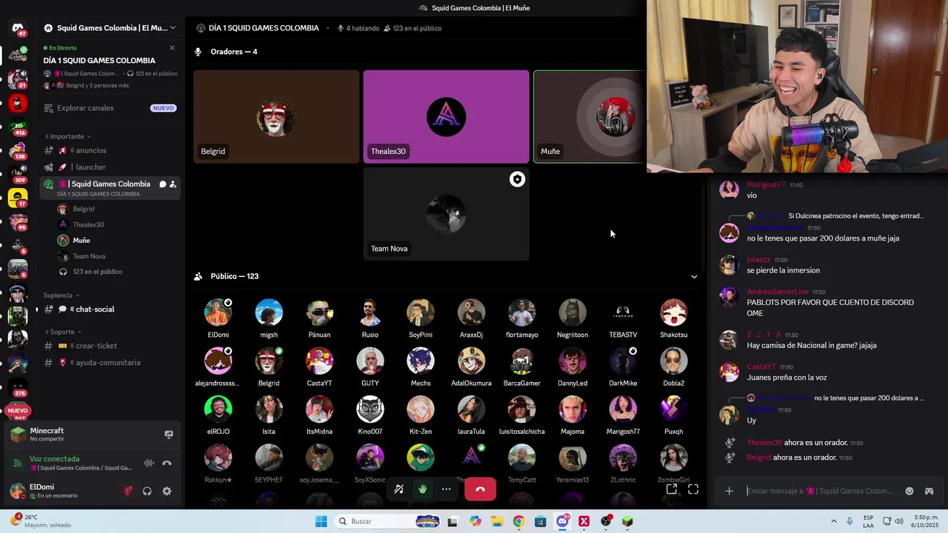Toggle headphone deafen in user panel
Image resolution: width=948 pixels, height=533 pixels.
point(147,491)
